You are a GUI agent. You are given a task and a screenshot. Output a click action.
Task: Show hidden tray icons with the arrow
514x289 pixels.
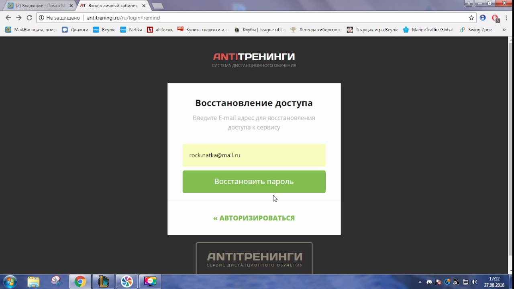click(x=420, y=282)
